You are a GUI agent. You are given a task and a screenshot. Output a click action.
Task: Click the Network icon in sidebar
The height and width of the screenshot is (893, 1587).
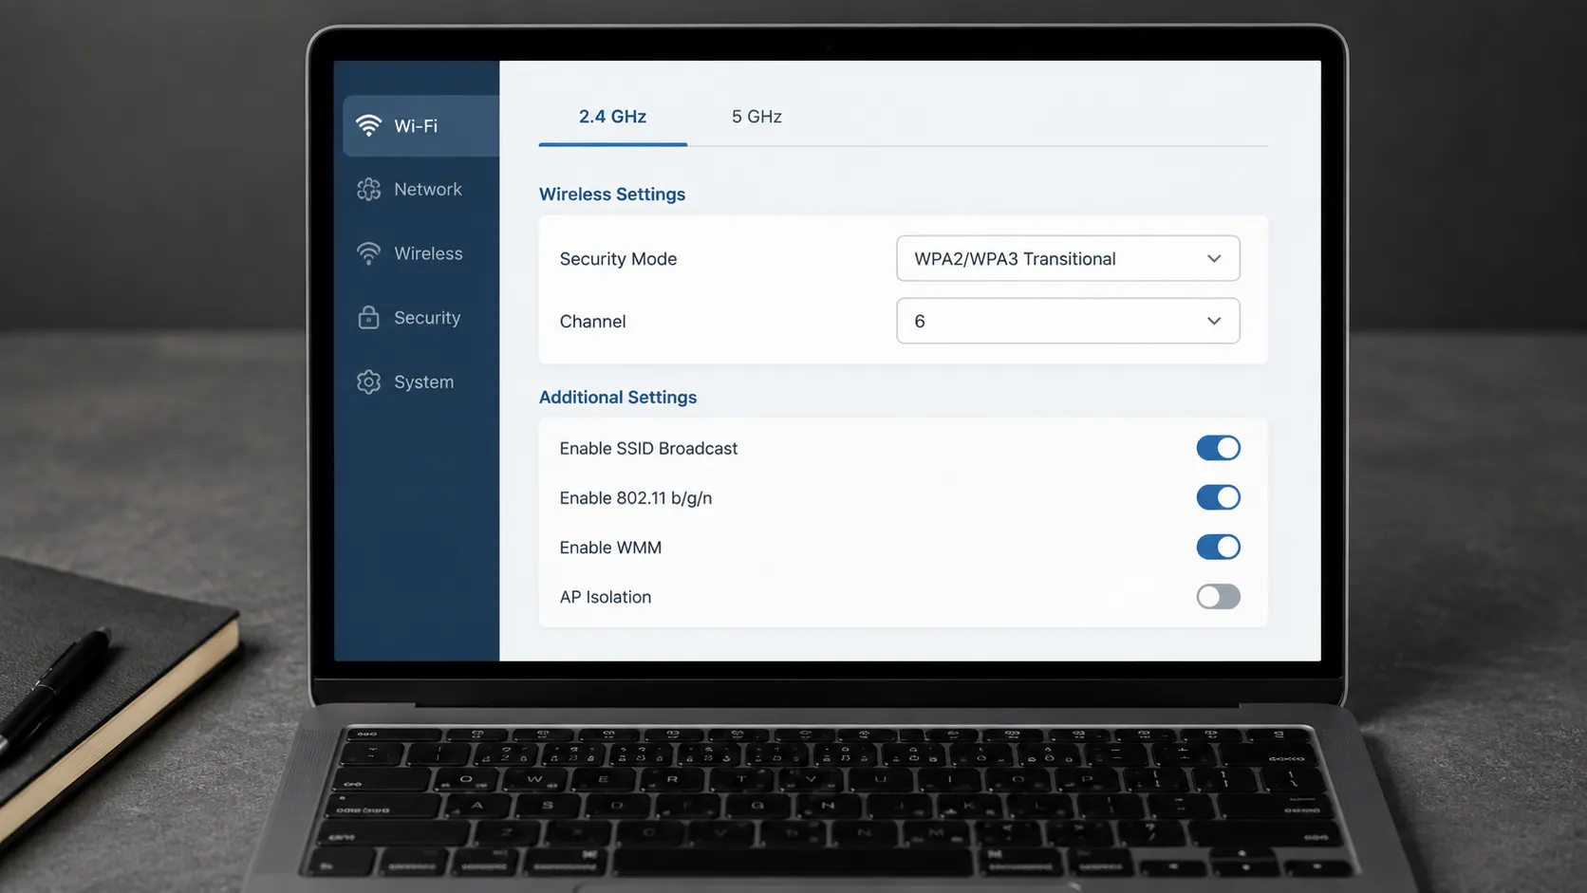(368, 190)
